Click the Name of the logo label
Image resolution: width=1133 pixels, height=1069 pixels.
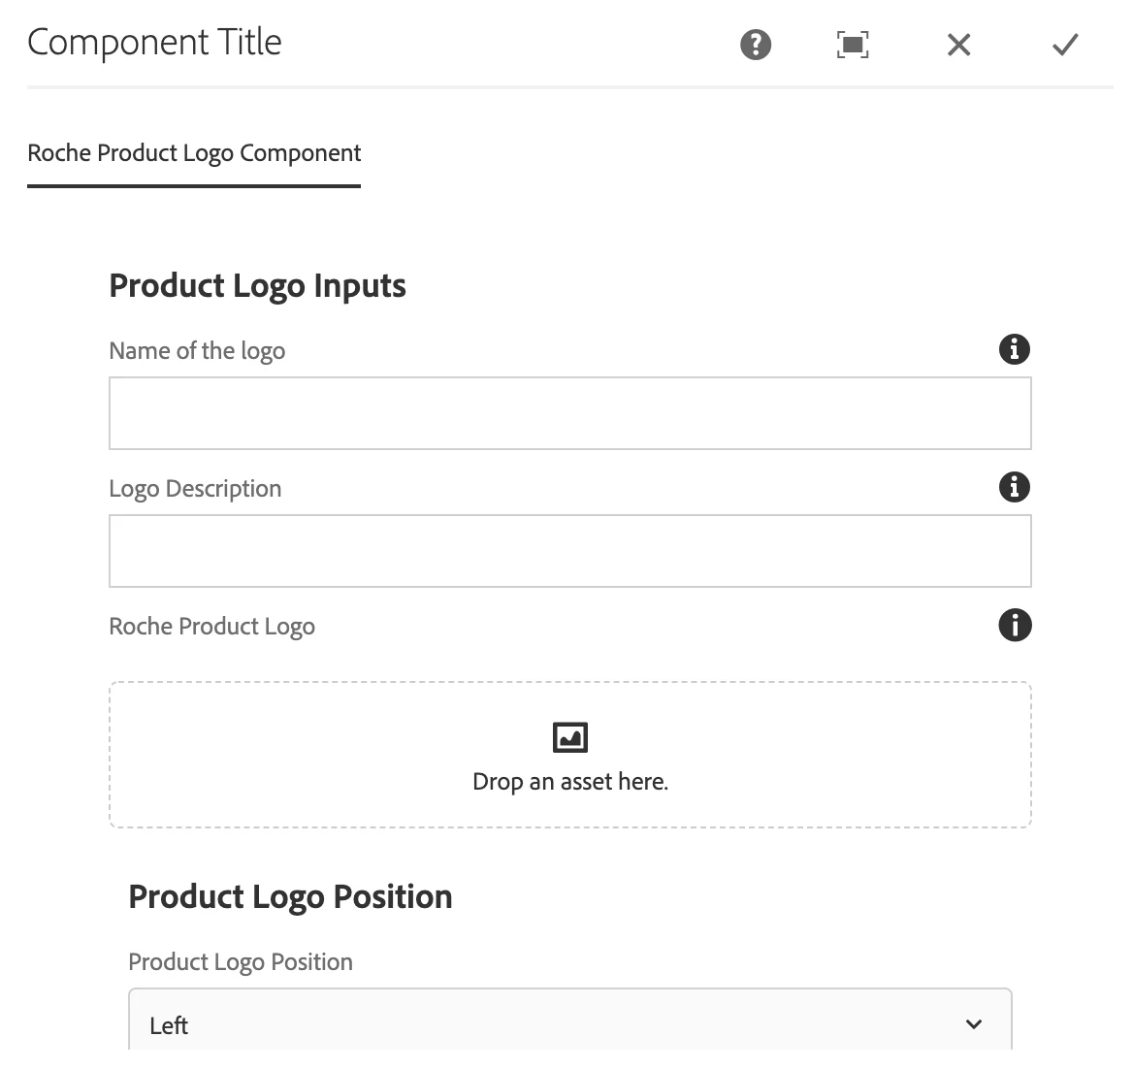coord(197,351)
